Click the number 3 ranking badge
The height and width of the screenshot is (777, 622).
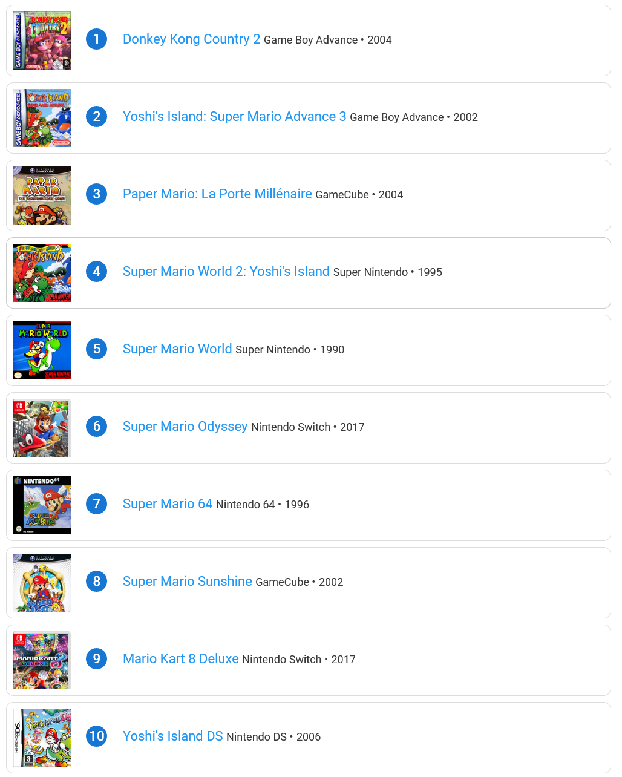coord(97,194)
